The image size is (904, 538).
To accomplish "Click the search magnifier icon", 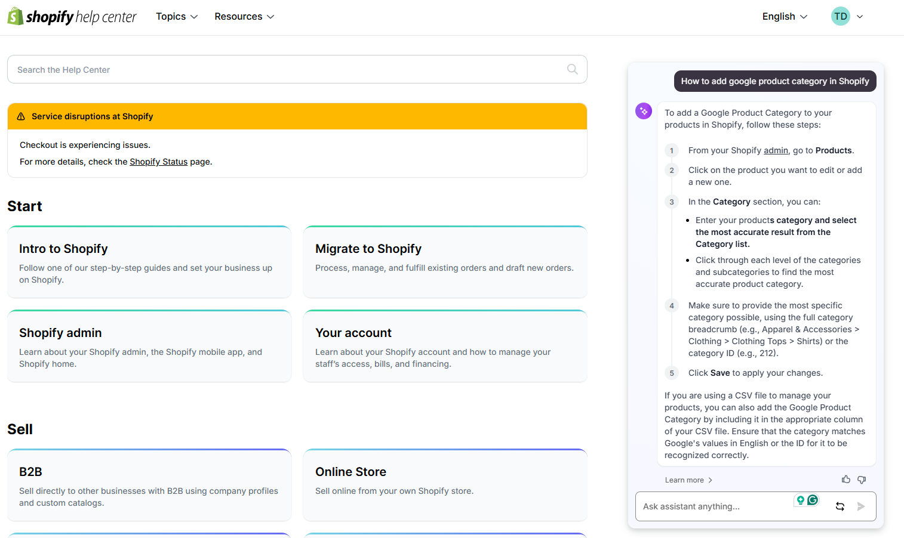I will coord(572,69).
